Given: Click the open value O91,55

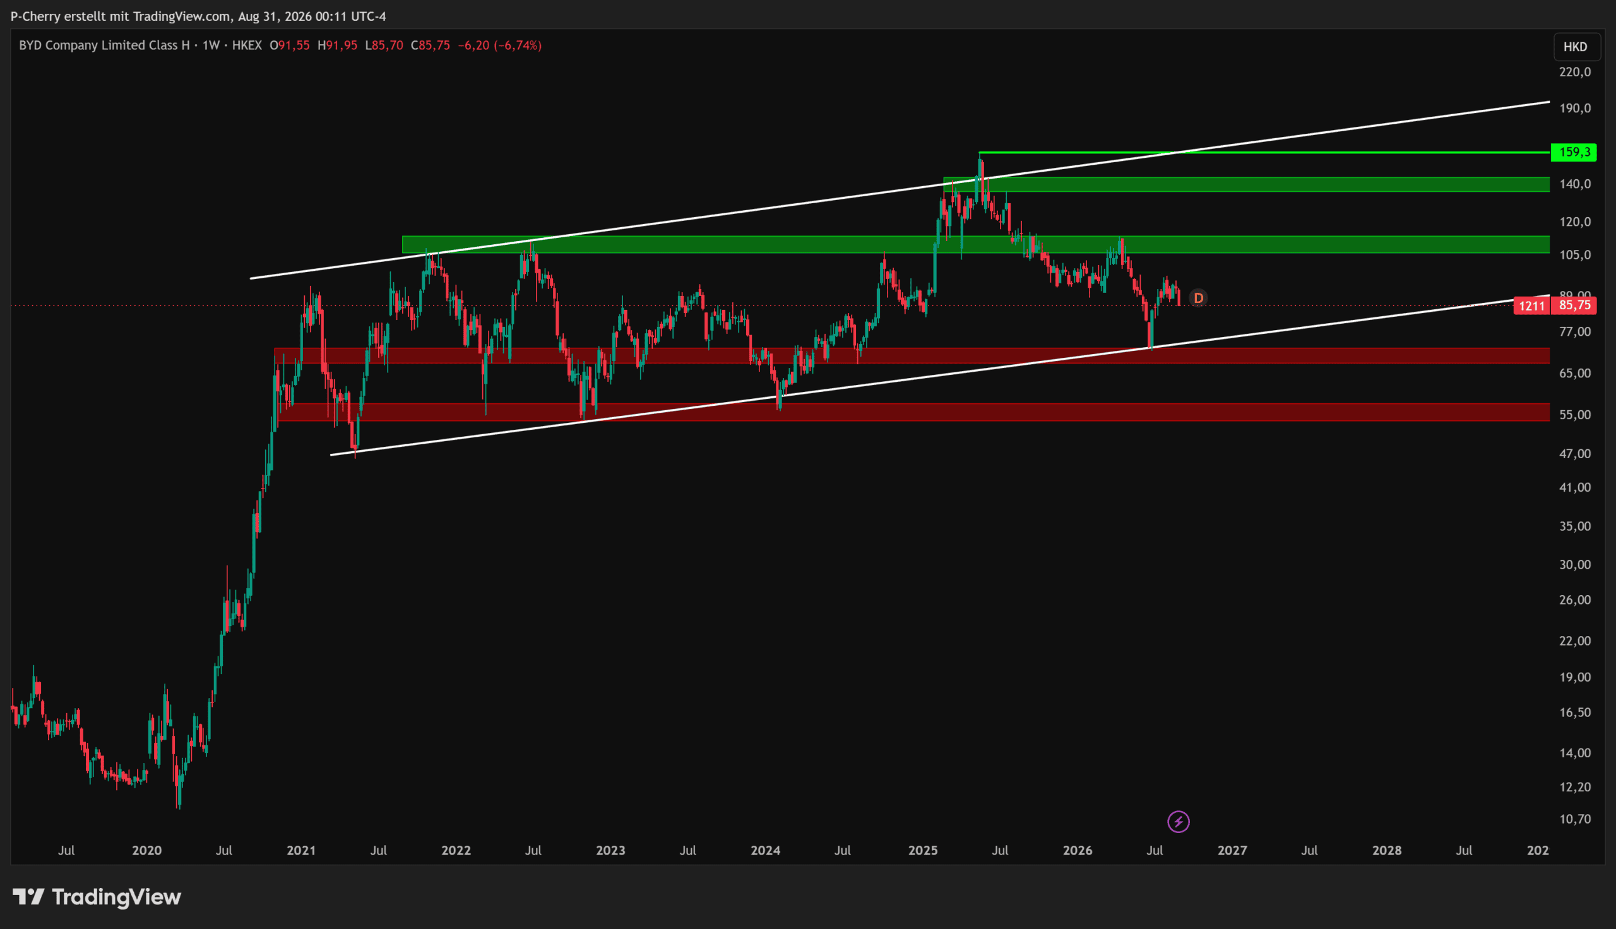Looking at the screenshot, I should tap(290, 45).
